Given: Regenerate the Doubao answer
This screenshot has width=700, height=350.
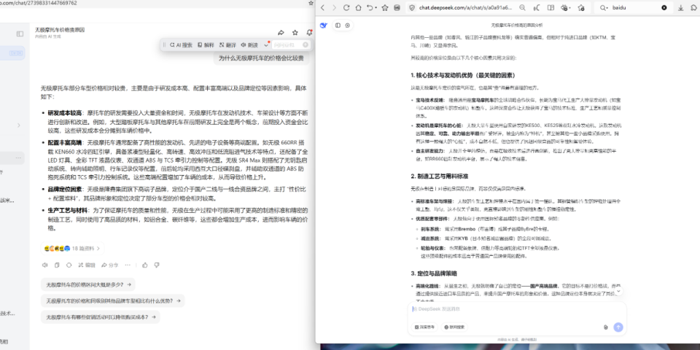Looking at the screenshot, I should (69, 265).
